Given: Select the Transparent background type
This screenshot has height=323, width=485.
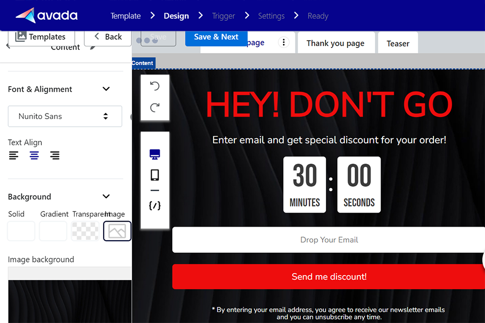Looking at the screenshot, I should point(85,231).
